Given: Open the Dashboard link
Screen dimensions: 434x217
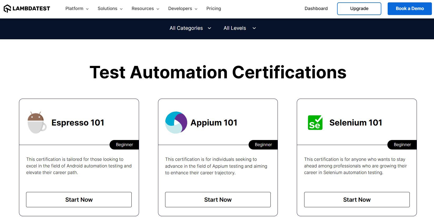Looking at the screenshot, I should tap(316, 8).
